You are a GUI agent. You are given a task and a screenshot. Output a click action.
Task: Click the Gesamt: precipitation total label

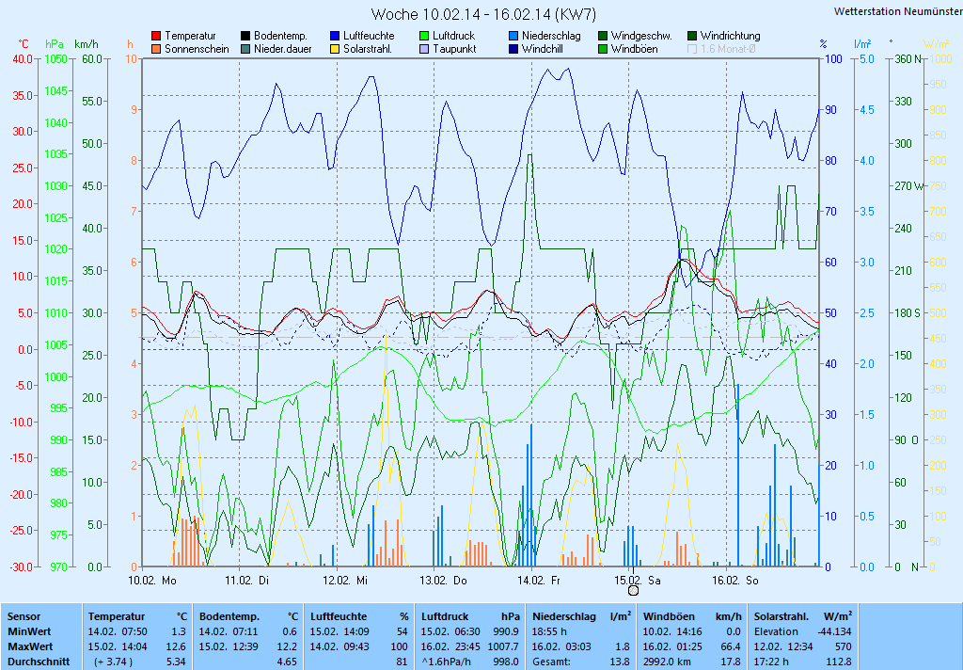(x=551, y=662)
